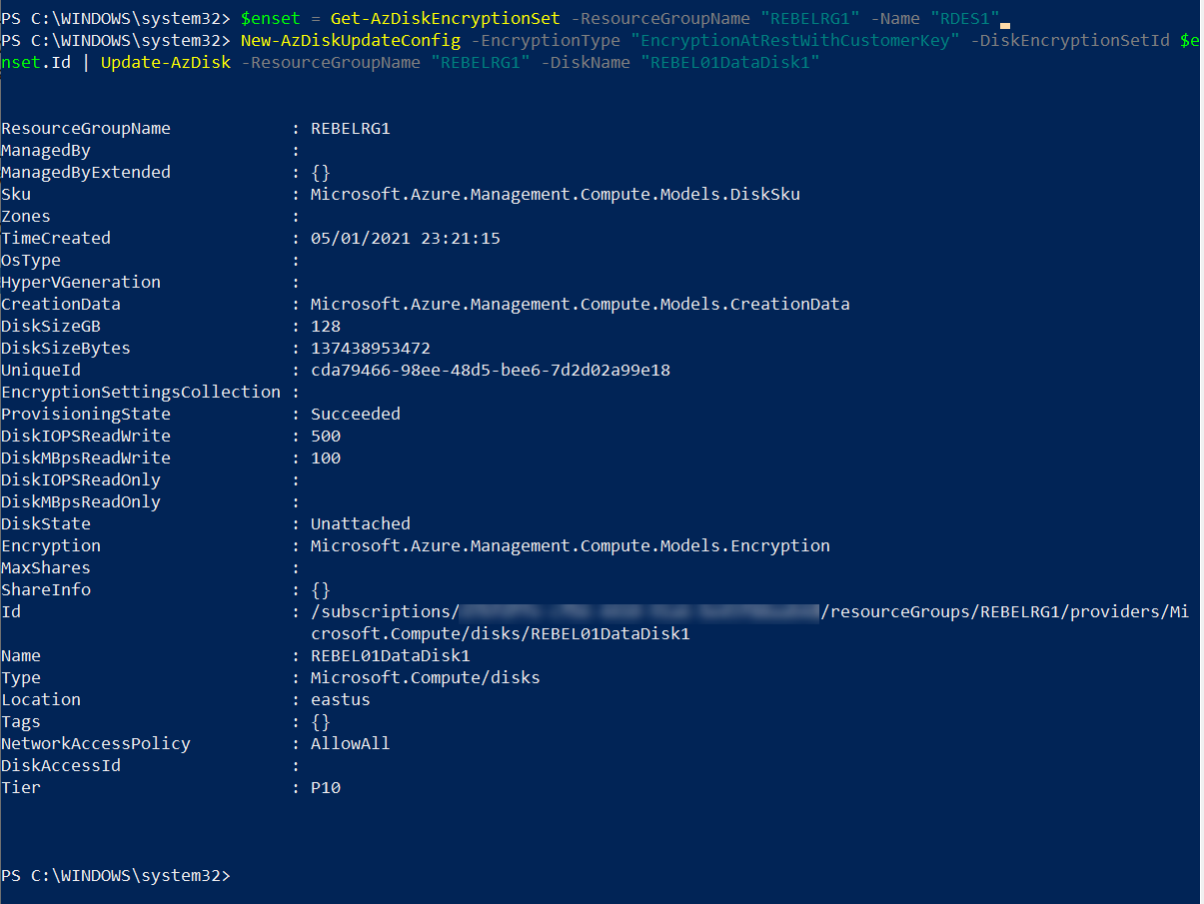Click the "REBEL01DataDisk1" DiskName string in command
Screen dimensions: 1204x904
point(730,63)
